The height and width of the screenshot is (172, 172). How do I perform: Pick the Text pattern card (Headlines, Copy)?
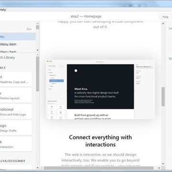16,79
